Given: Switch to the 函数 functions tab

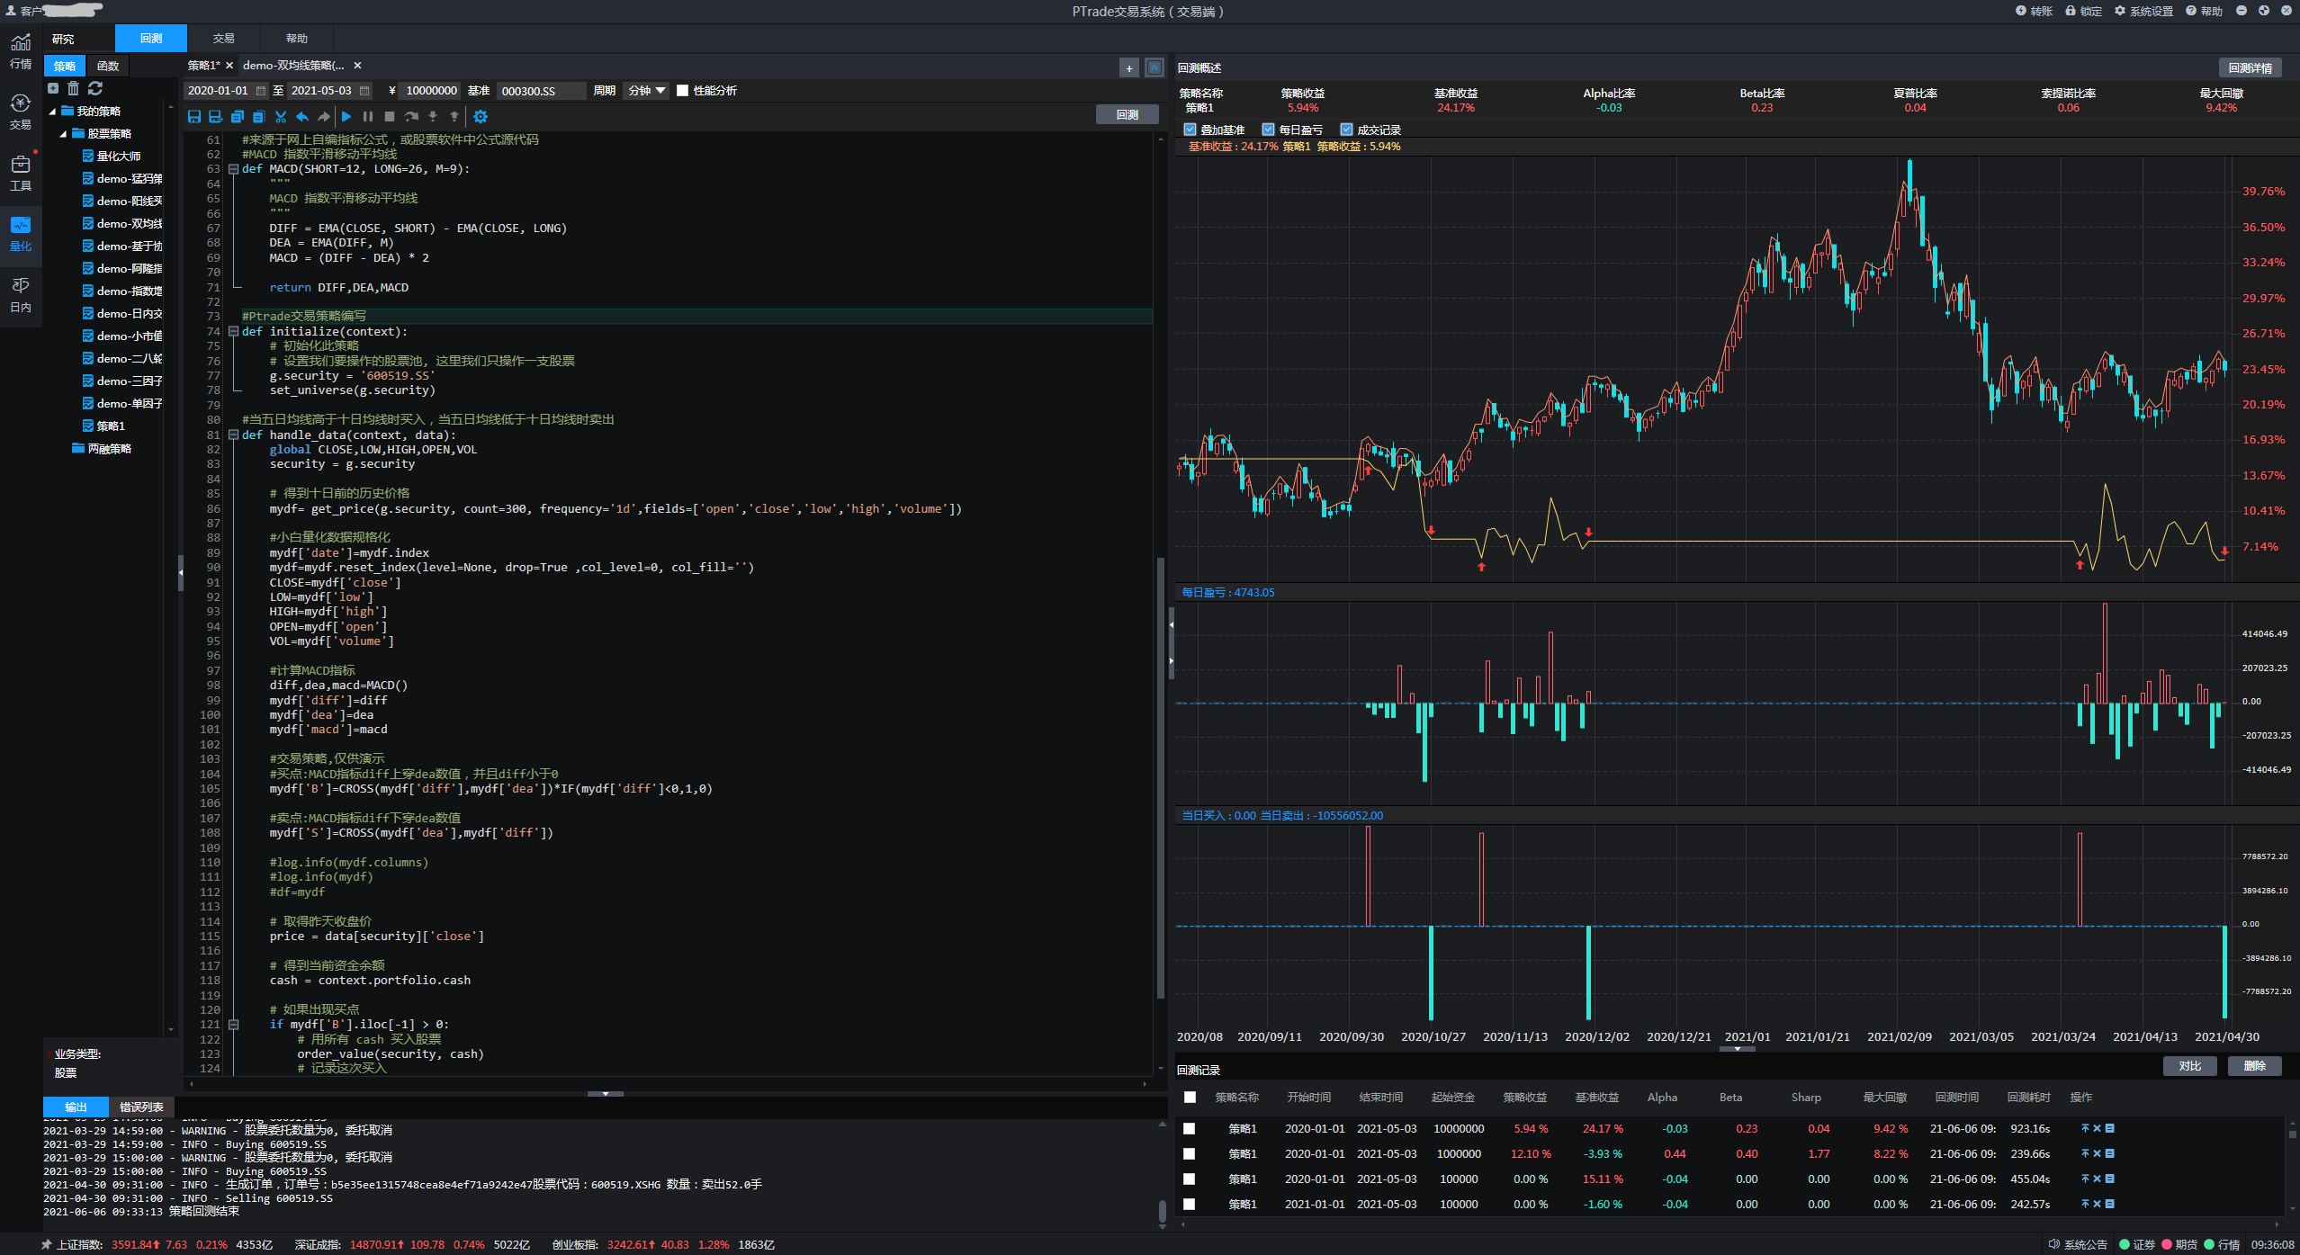Looking at the screenshot, I should [x=108, y=67].
